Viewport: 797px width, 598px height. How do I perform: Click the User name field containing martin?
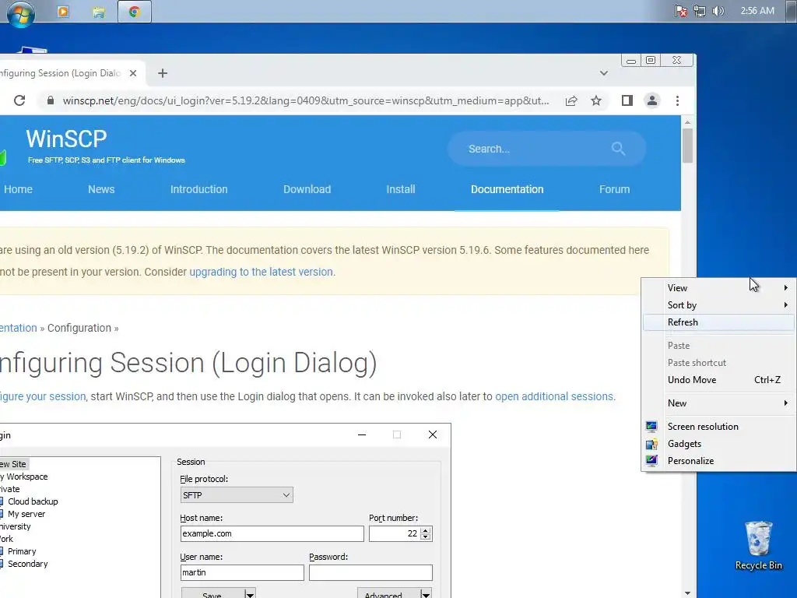pos(242,572)
